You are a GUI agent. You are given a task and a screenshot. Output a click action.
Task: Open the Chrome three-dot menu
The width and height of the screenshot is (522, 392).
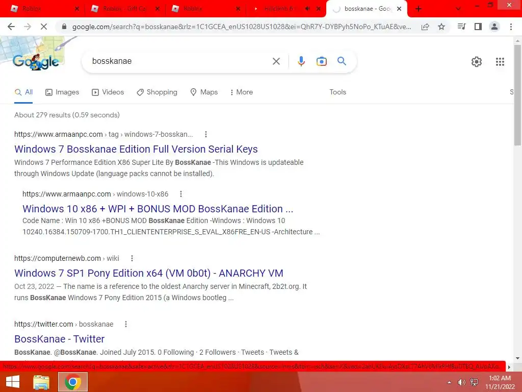coord(511,27)
